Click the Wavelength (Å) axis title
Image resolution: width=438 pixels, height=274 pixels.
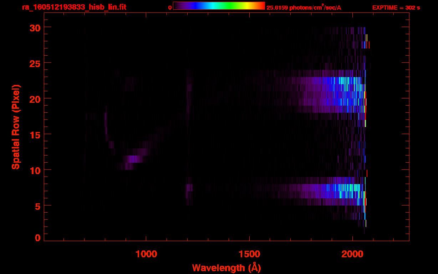pos(226,268)
